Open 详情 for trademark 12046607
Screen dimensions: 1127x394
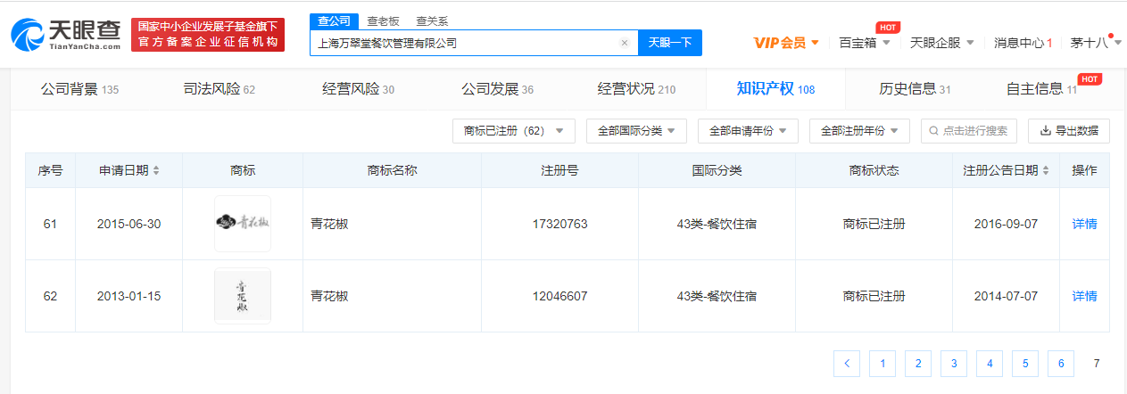tap(1084, 296)
